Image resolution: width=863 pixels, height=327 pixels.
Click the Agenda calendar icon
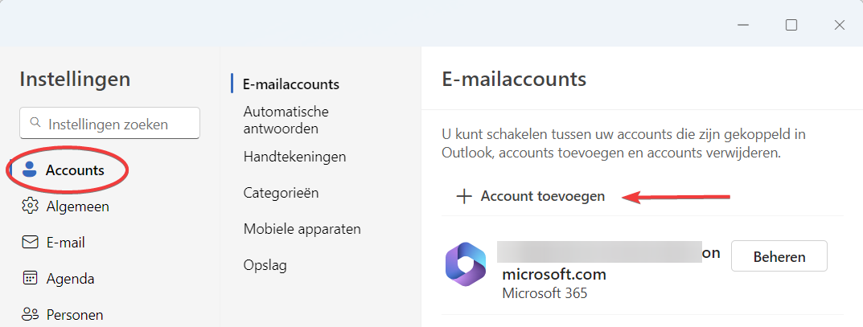tap(30, 278)
